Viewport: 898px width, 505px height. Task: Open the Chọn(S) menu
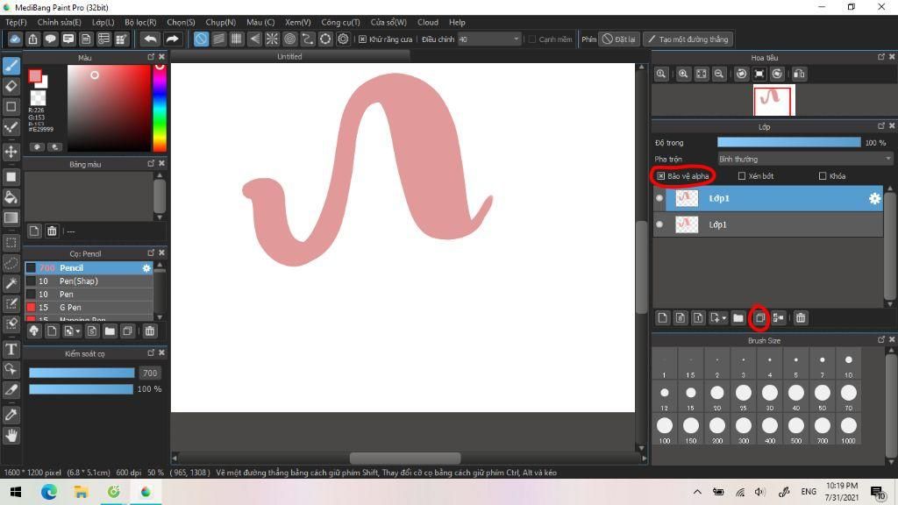[x=181, y=22]
